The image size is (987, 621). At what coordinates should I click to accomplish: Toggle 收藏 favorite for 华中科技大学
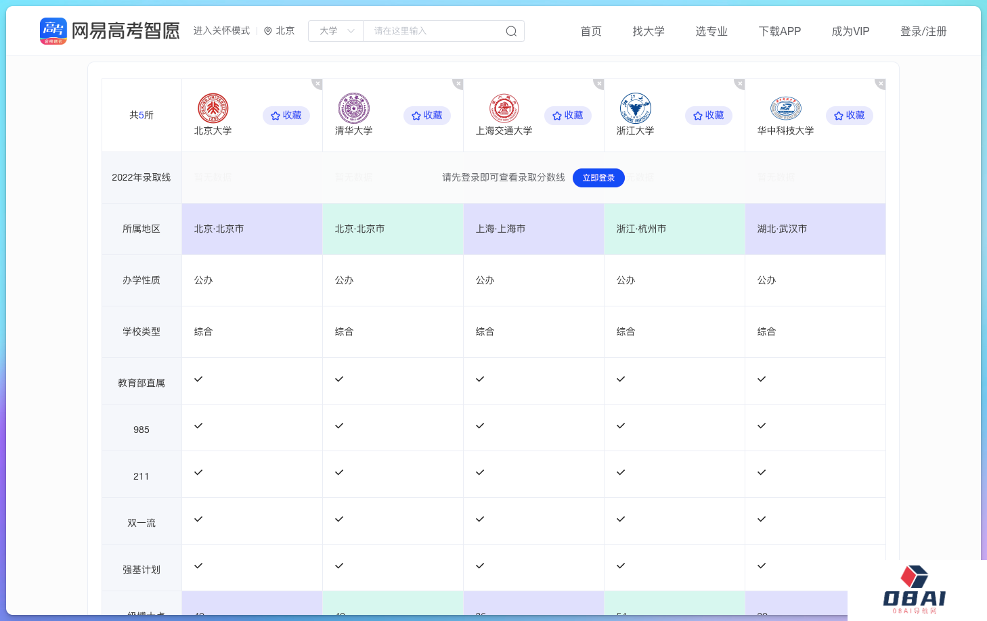coord(850,116)
